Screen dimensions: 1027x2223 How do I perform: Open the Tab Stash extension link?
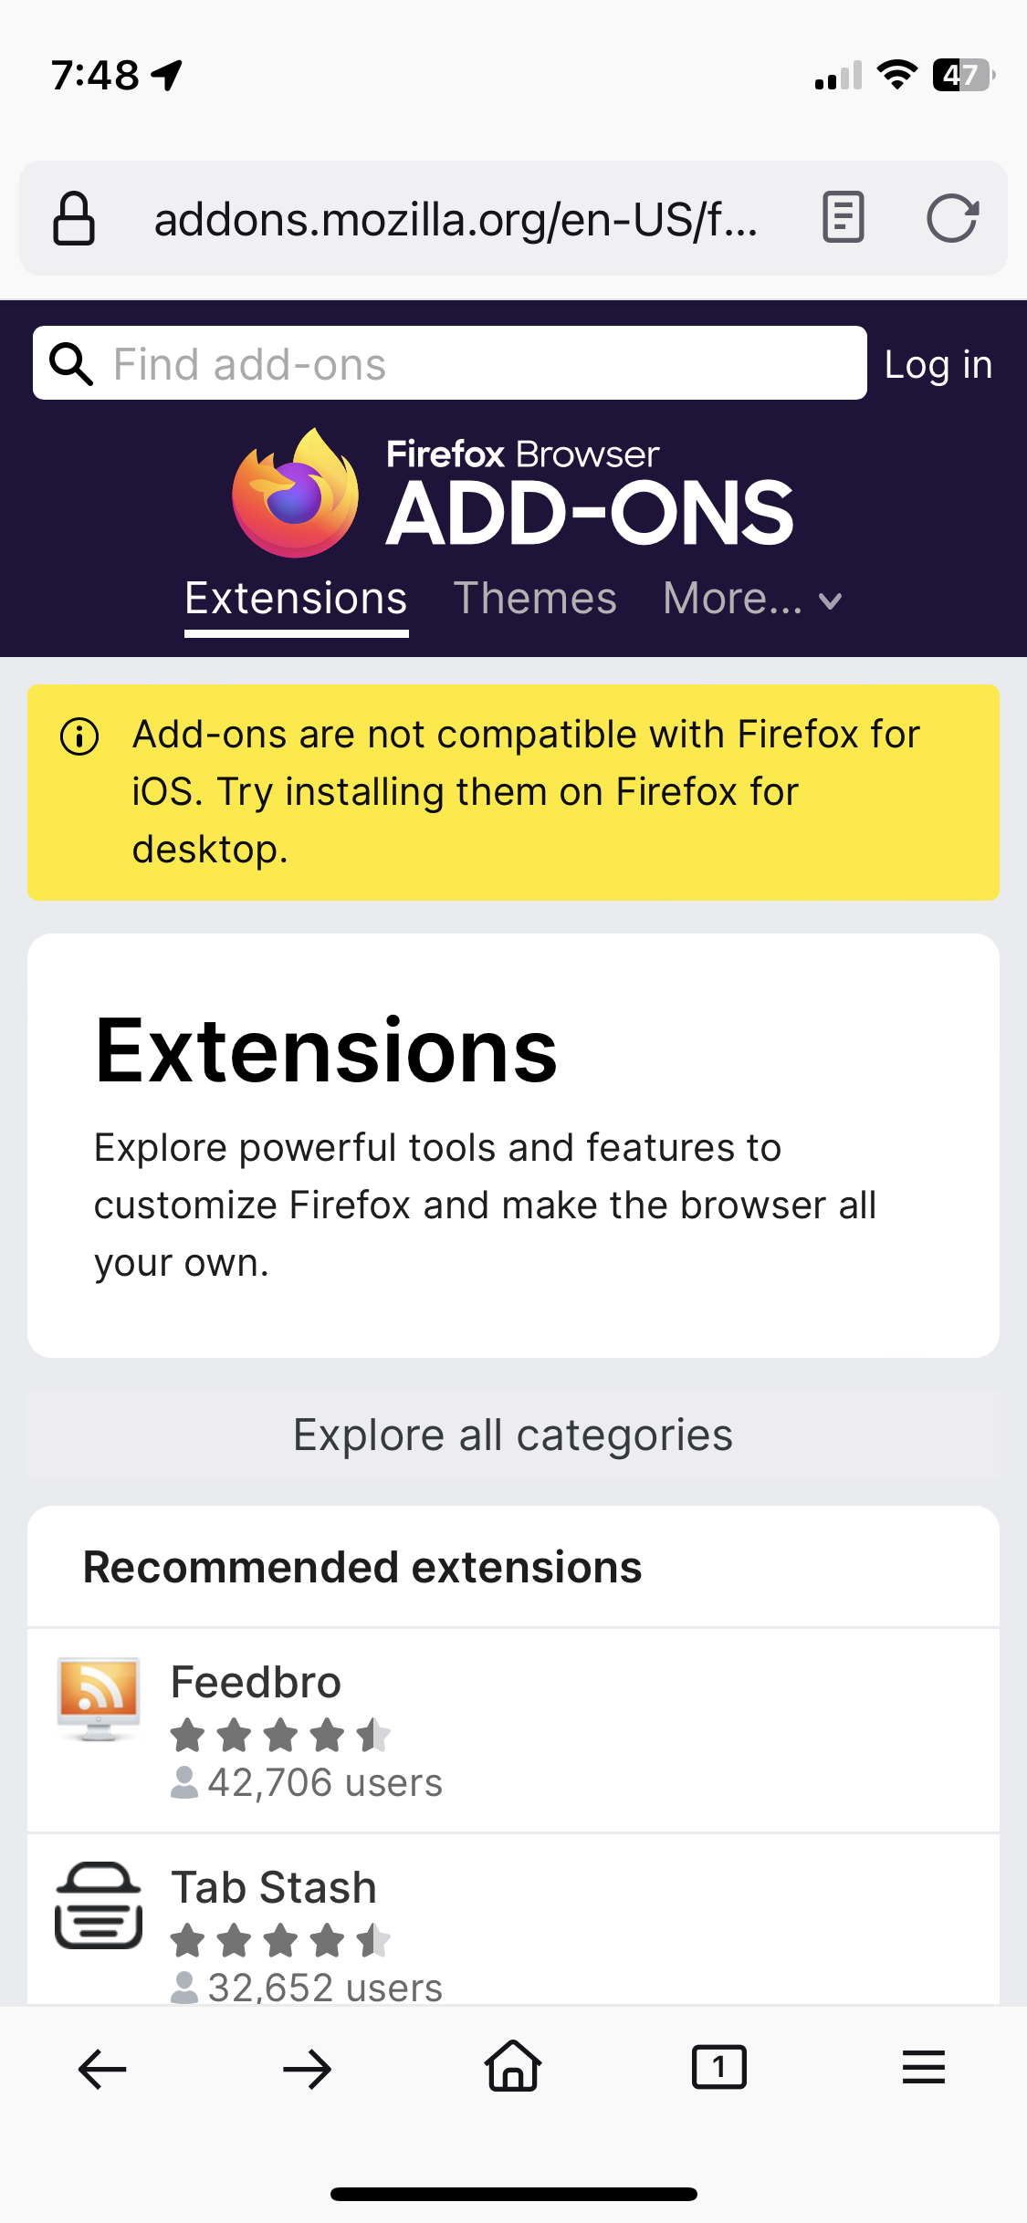[274, 1887]
